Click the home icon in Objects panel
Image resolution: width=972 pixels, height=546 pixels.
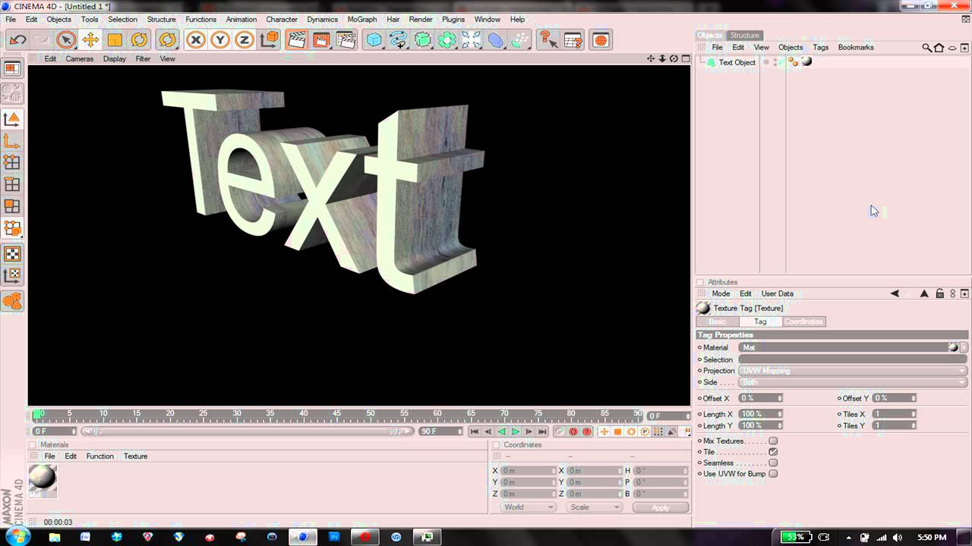[x=939, y=48]
